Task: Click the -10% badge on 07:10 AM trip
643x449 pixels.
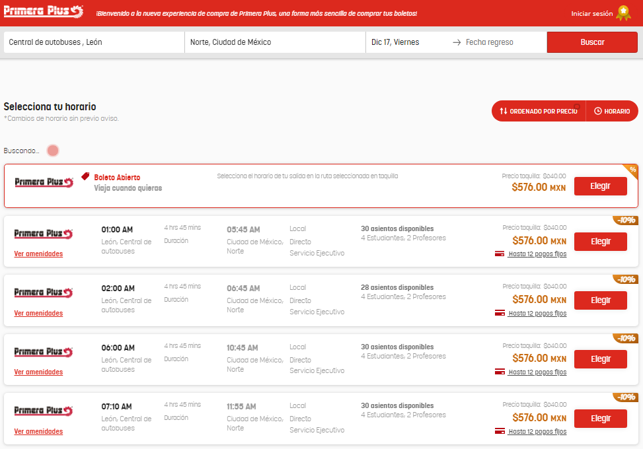Action: click(x=626, y=397)
